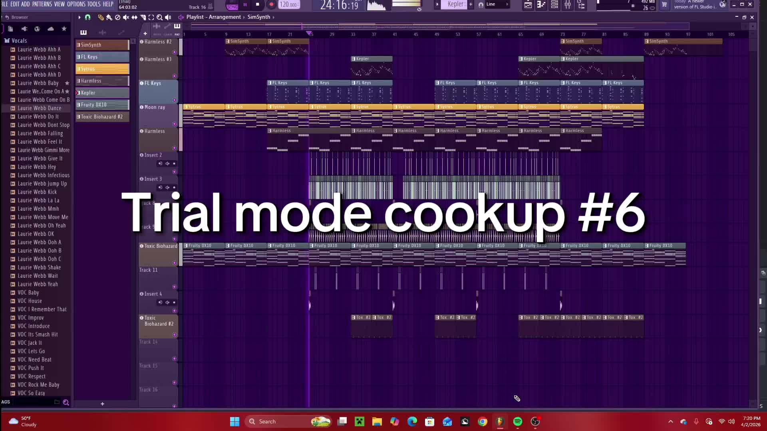
Task: Open the shopping cart content library
Action: pyautogui.click(x=664, y=5)
